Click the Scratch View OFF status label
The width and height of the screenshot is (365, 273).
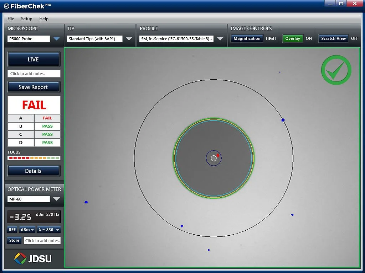coord(355,38)
